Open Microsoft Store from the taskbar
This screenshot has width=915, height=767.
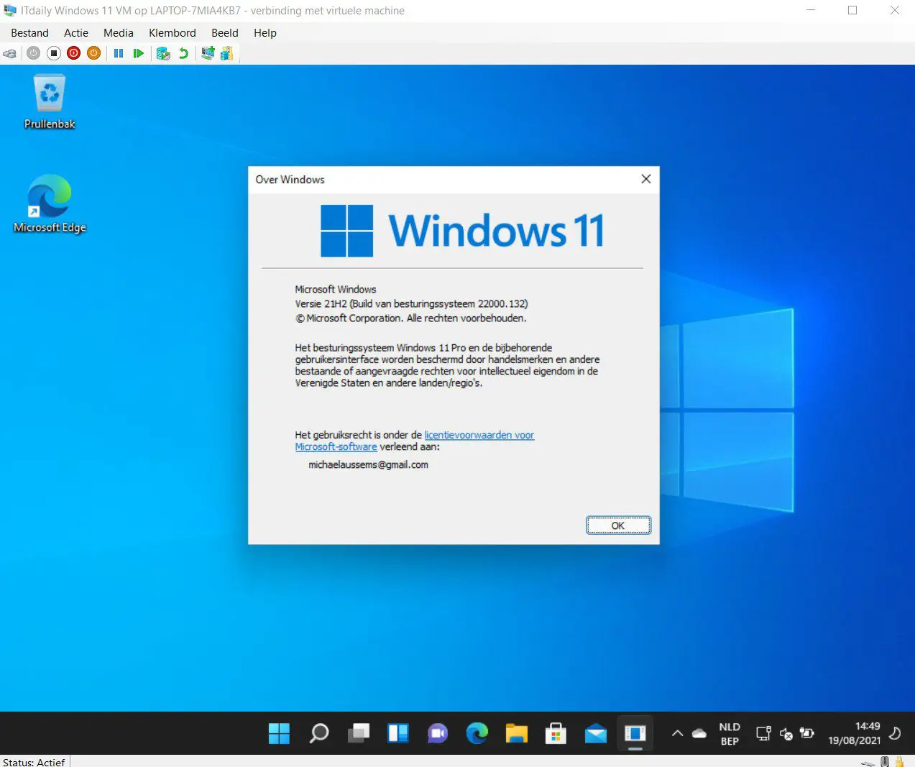click(x=556, y=733)
